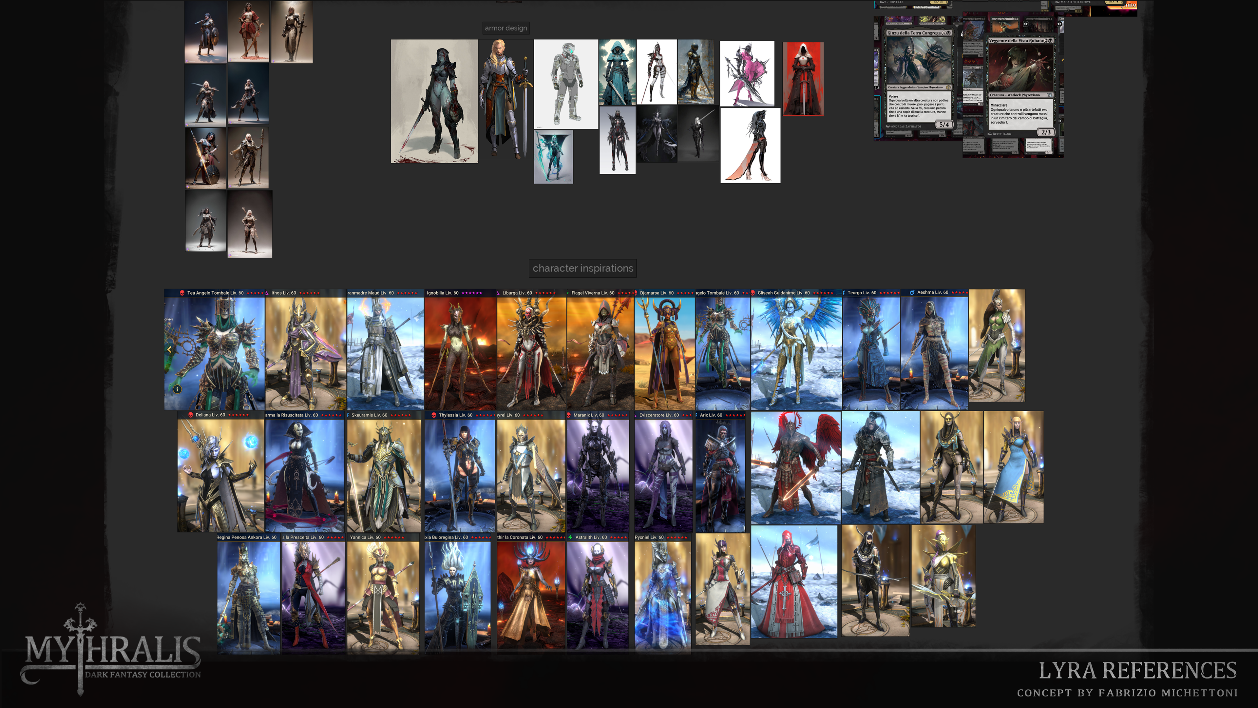Select the 'armor design' label
The height and width of the screenshot is (708, 1258).
505,28
